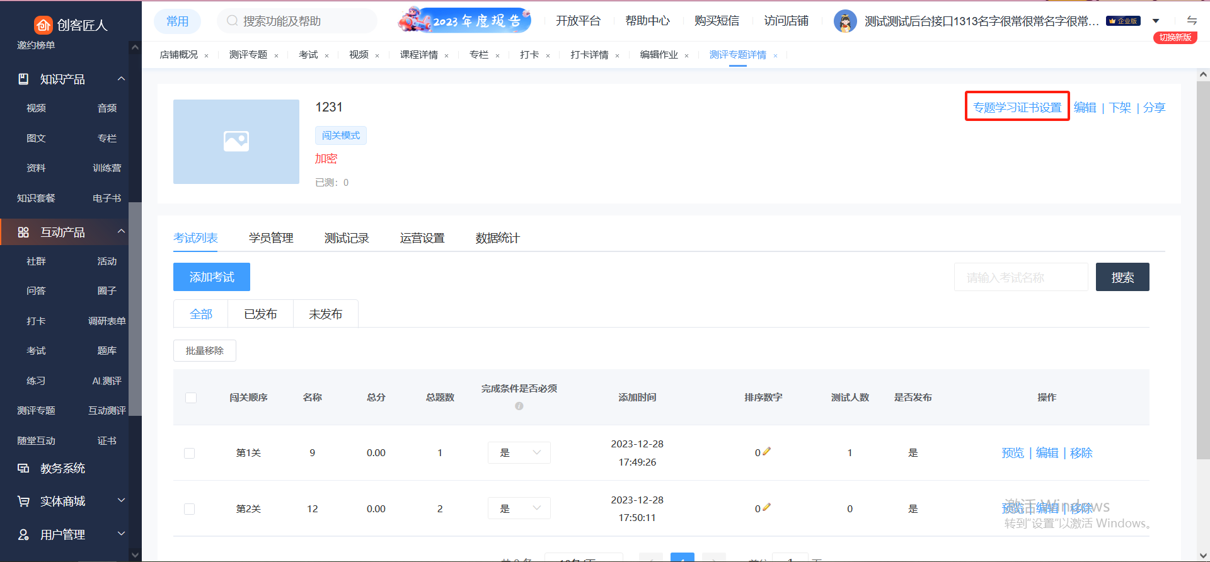Focus the 请输入考试名称 search field
Viewport: 1210px width, 562px height.
coord(1020,277)
